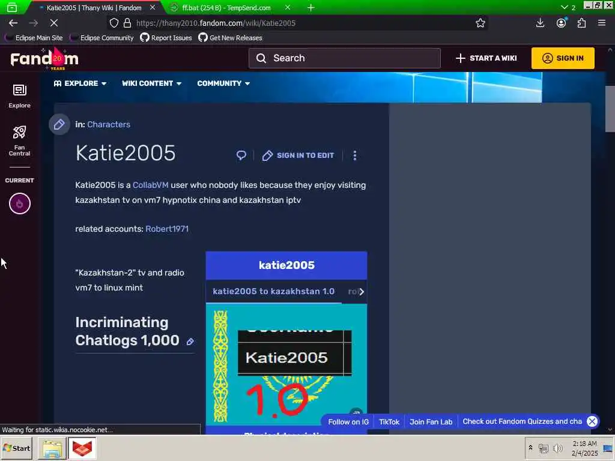Focus the Fandom Search field
The image size is (615, 461).
coord(344,58)
